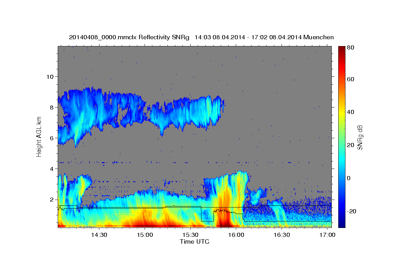Viewport: 410px width, 273px height.
Task: Click the 15:30 time tick label
Action: [190, 235]
